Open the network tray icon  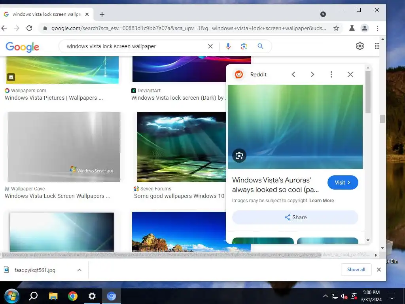click(335, 296)
